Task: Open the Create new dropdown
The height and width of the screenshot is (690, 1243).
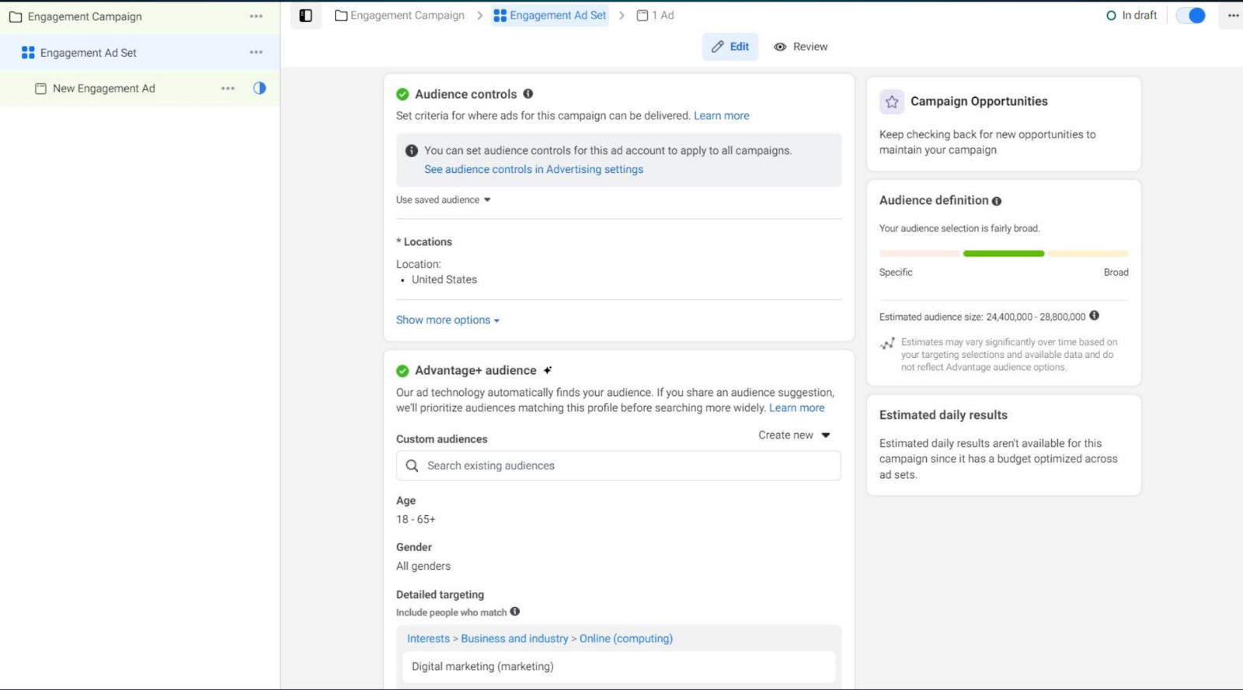Action: 794,435
